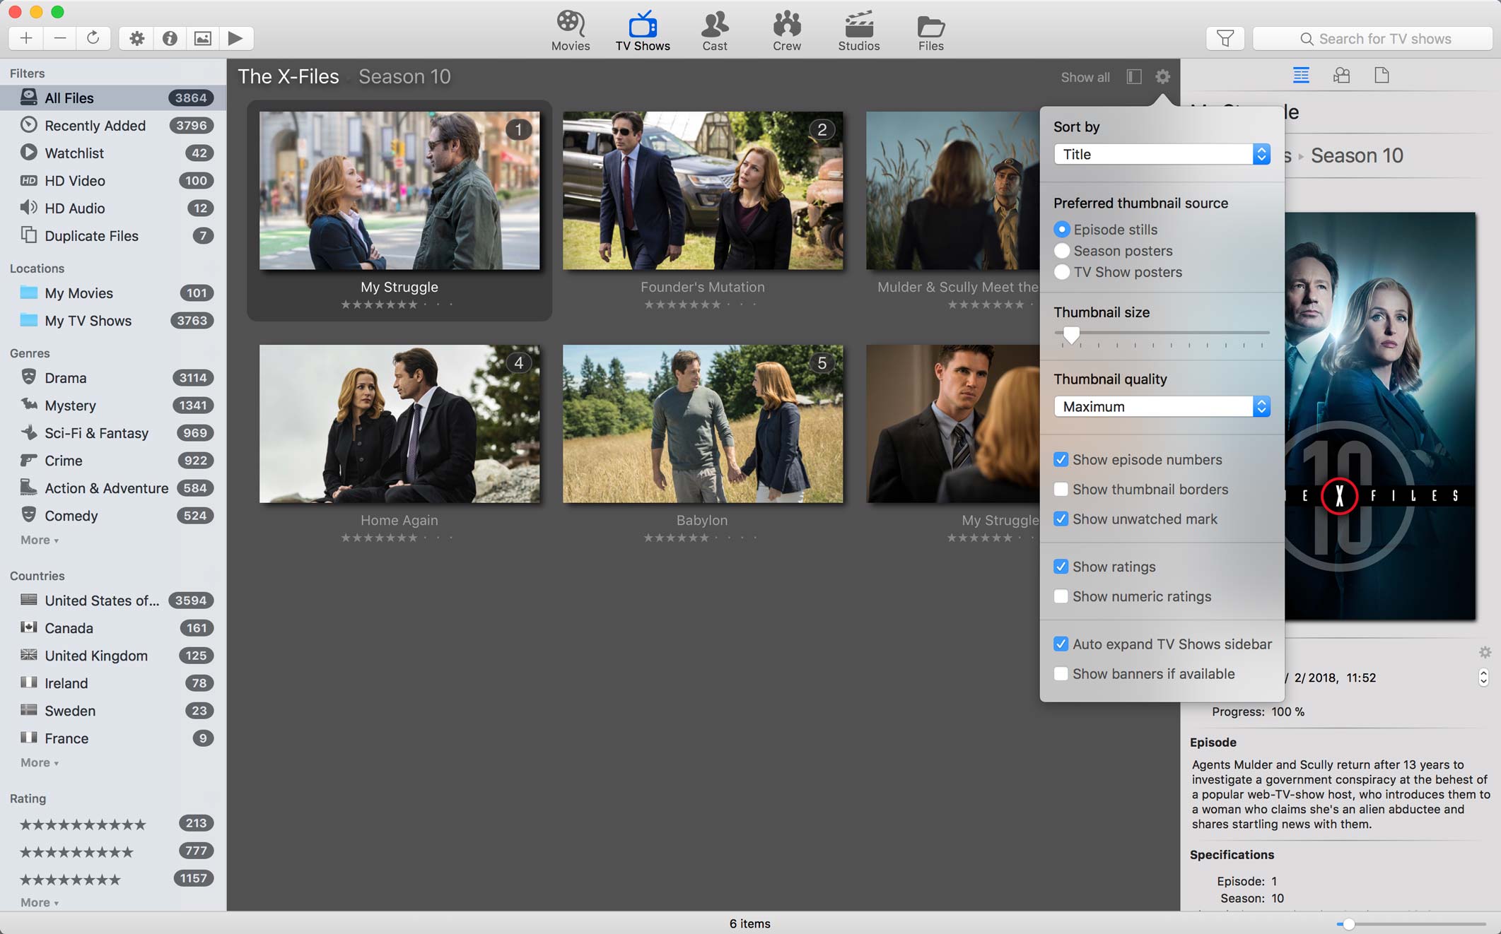Expand More under Rating

pyautogui.click(x=40, y=902)
